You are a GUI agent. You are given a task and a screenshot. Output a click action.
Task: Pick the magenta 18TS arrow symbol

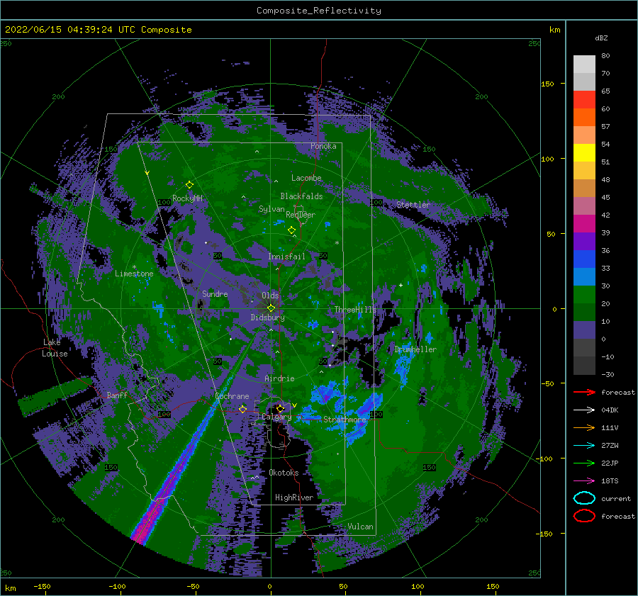click(x=584, y=481)
